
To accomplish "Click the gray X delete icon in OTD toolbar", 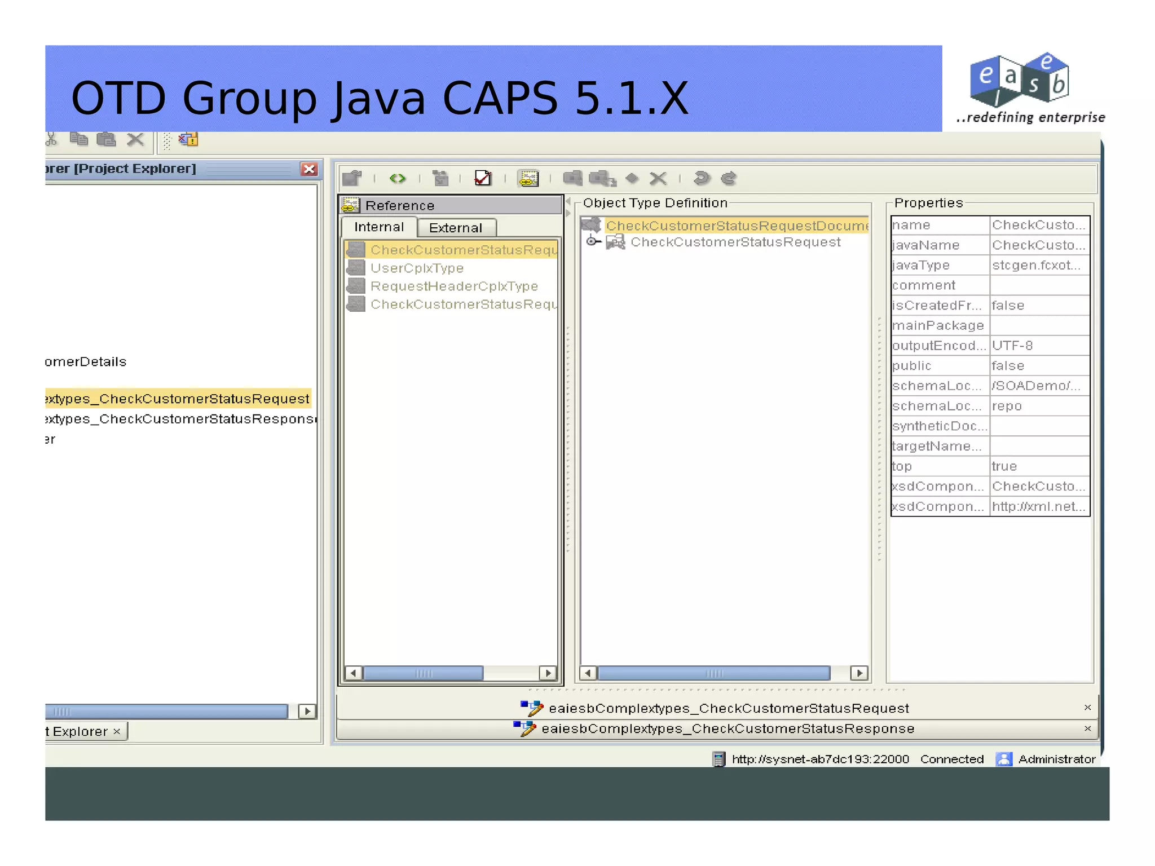I will pos(658,179).
